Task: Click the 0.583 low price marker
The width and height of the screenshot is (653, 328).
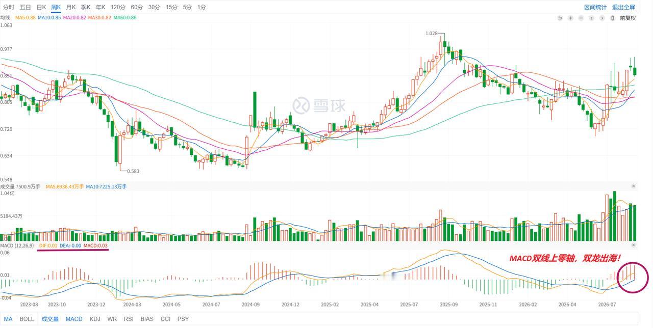Action: coord(133,172)
